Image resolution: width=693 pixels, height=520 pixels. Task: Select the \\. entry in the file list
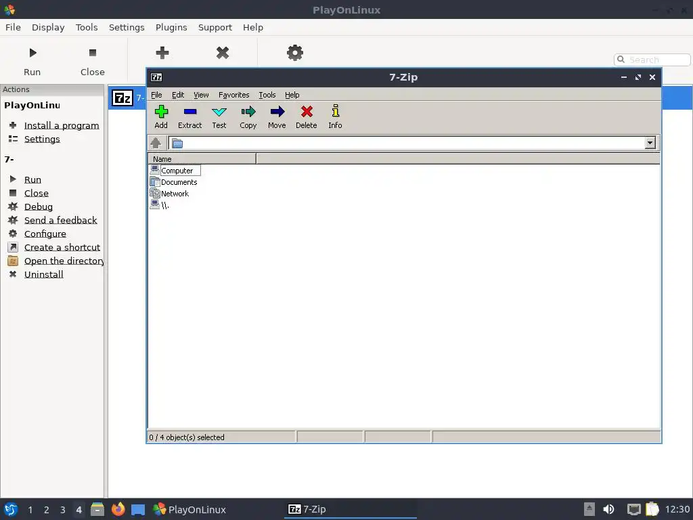point(160,204)
